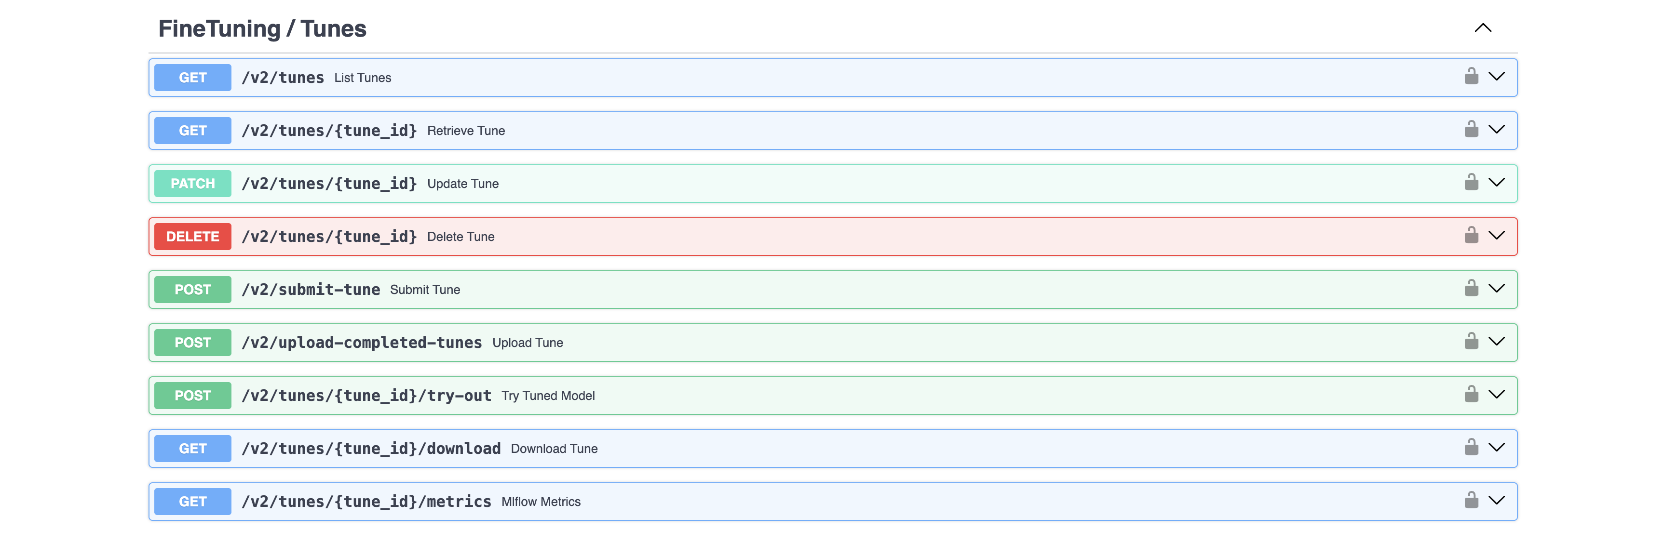Click lock icon on Submit Tune row
The image size is (1666, 543).
click(1471, 288)
